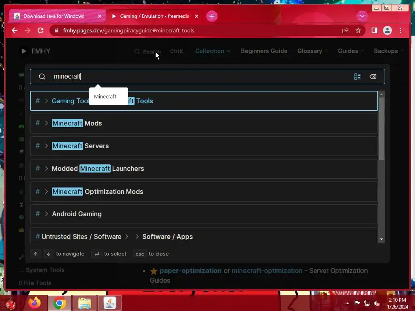Share this page via share icon
Screen dimensions: 415x311
pyautogui.click(x=345, y=31)
